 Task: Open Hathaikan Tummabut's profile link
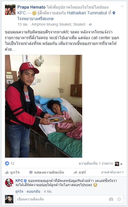pos(87,13)
